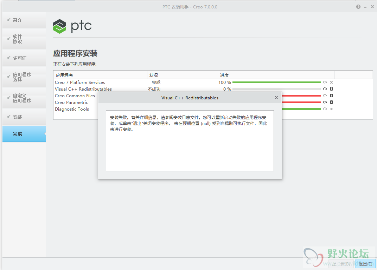Select the 完成 step
This screenshot has height=270, width=377.
click(x=24, y=134)
